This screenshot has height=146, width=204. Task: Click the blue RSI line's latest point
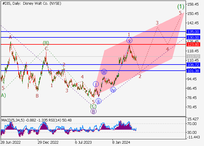[x=136, y=128]
